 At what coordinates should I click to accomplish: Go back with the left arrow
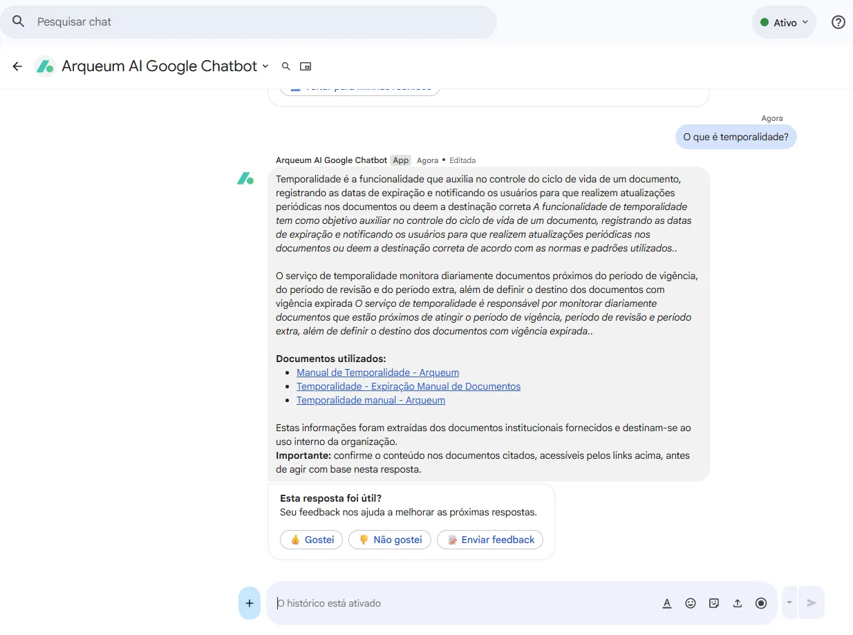(17, 66)
